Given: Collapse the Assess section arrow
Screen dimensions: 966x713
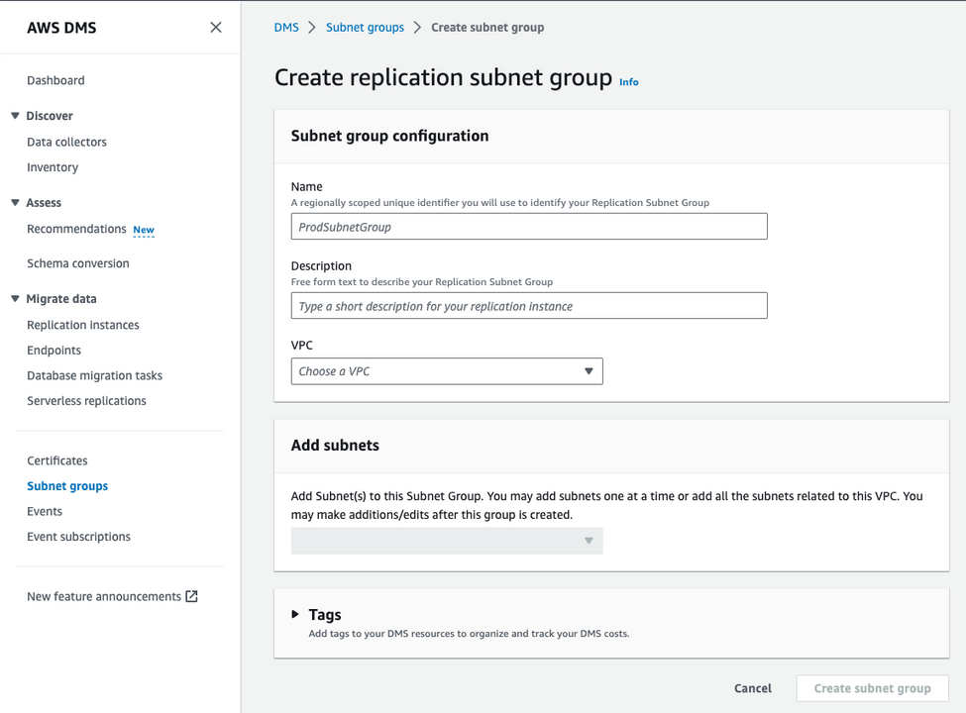Looking at the screenshot, I should pos(15,203).
